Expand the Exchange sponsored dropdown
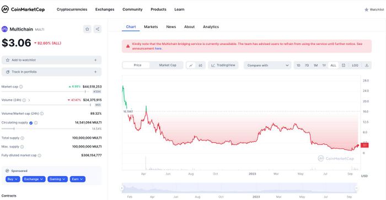386x200 pixels. [x=34, y=179]
